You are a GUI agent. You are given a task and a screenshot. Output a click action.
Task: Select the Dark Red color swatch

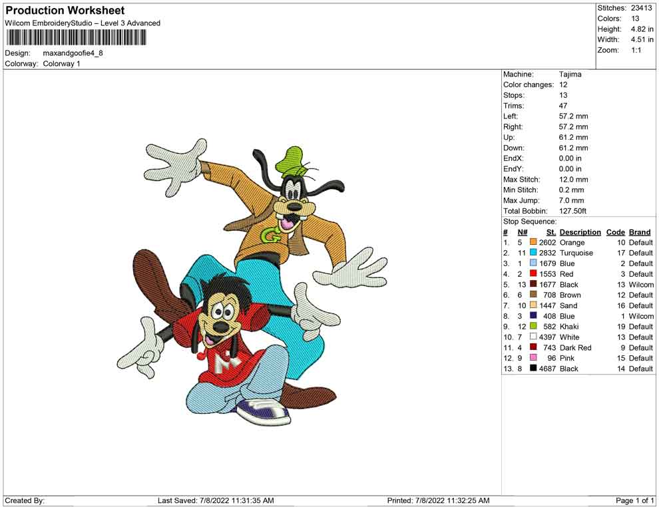[x=533, y=347]
